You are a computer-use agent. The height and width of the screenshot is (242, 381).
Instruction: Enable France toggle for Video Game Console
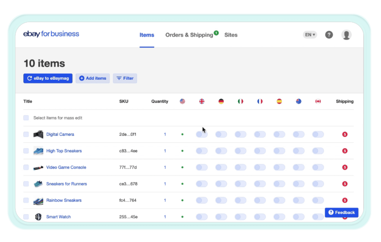(x=260, y=167)
